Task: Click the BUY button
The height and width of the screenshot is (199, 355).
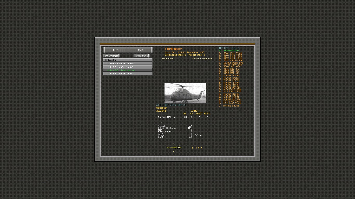Action: click(x=115, y=50)
